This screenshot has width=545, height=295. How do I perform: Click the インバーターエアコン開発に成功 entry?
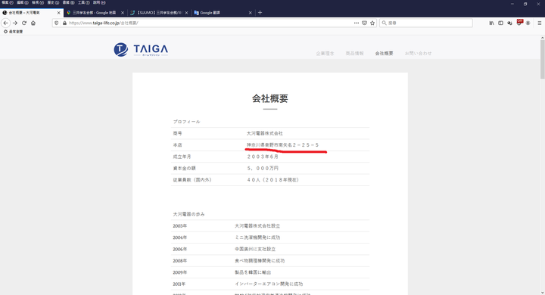pos(269,284)
